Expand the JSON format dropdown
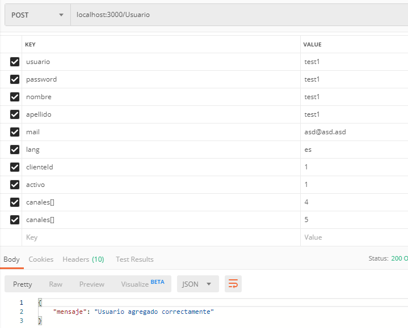The width and height of the screenshot is (408, 328). pyautogui.click(x=197, y=284)
